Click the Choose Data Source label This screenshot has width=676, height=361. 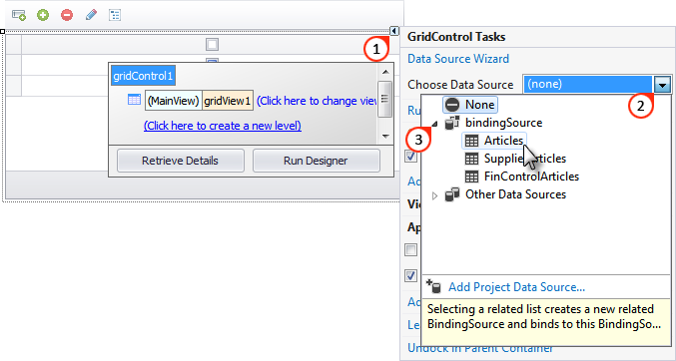click(x=460, y=85)
